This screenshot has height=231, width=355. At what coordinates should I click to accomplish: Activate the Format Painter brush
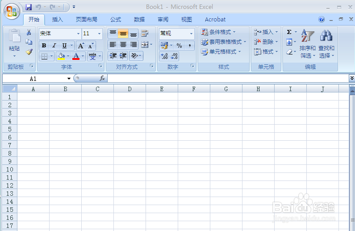tap(29, 52)
